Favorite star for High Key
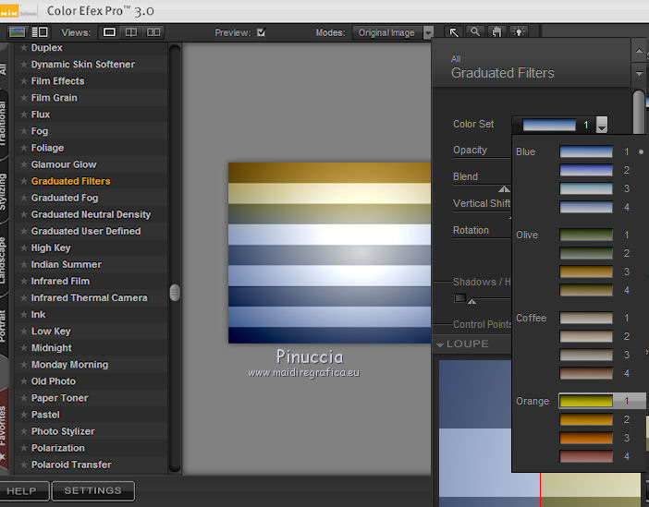This screenshot has height=507, width=649. coord(24,247)
